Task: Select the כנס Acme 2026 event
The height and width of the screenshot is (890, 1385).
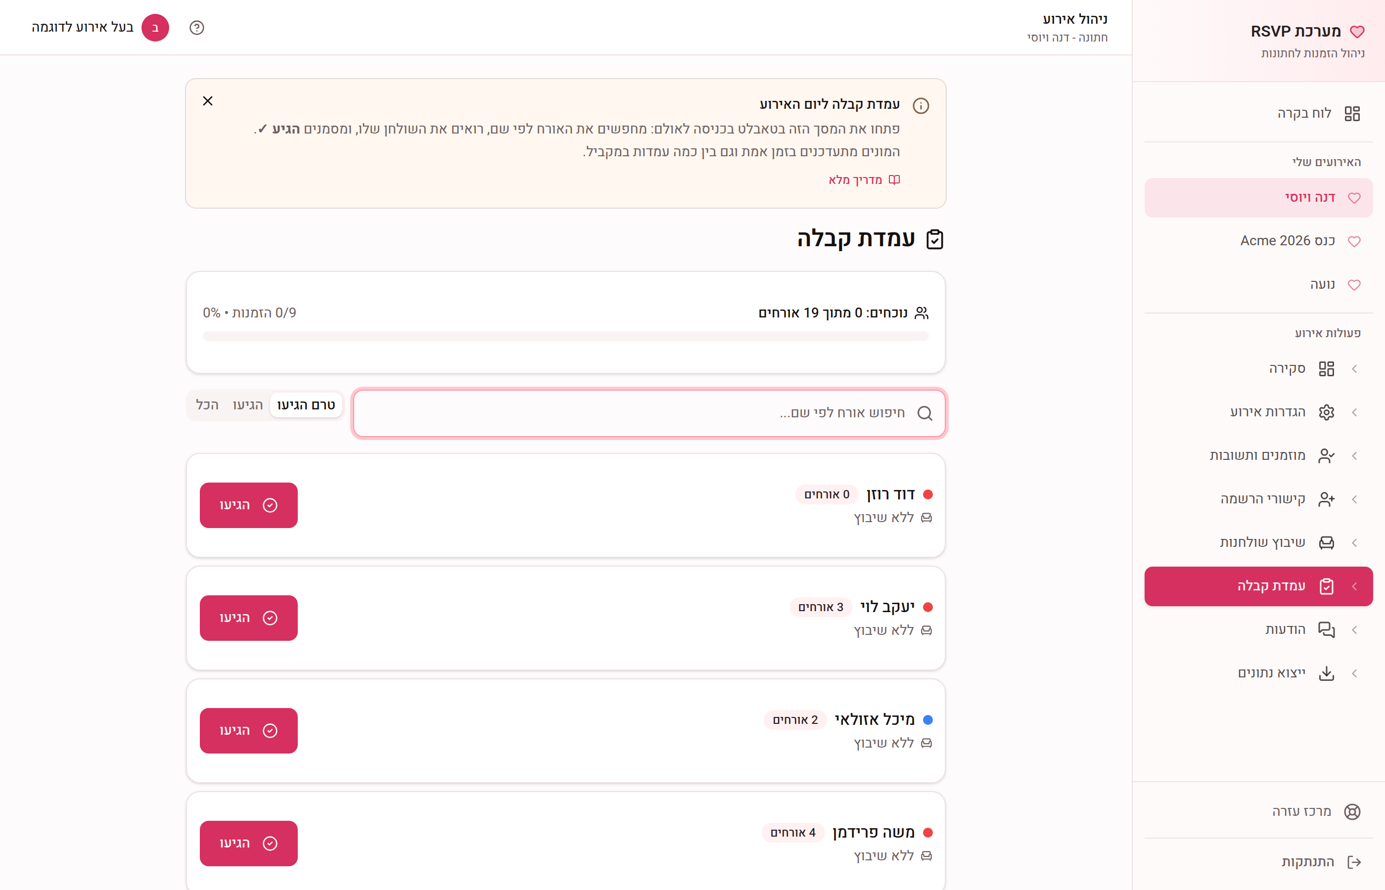Action: 1259,241
